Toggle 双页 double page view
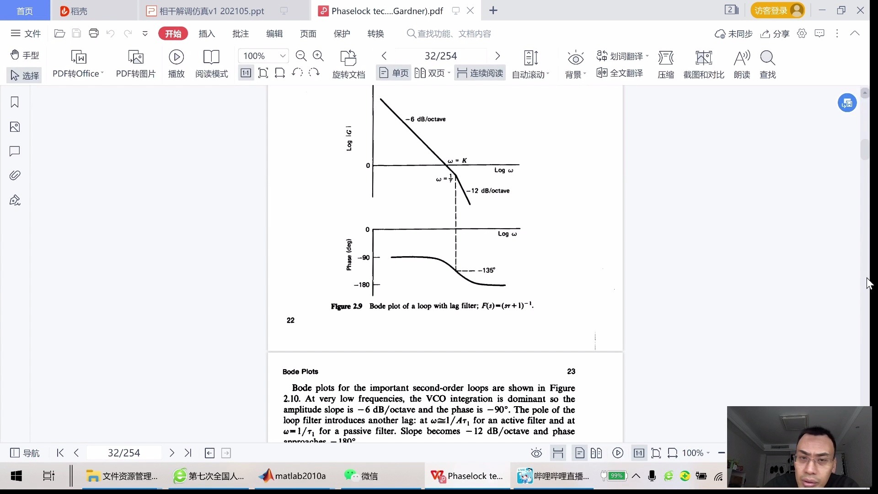878x494 pixels. coord(431,74)
